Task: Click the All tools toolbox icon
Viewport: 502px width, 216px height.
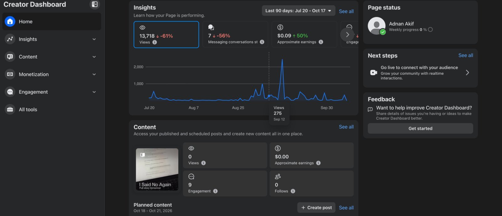Action: [10, 109]
